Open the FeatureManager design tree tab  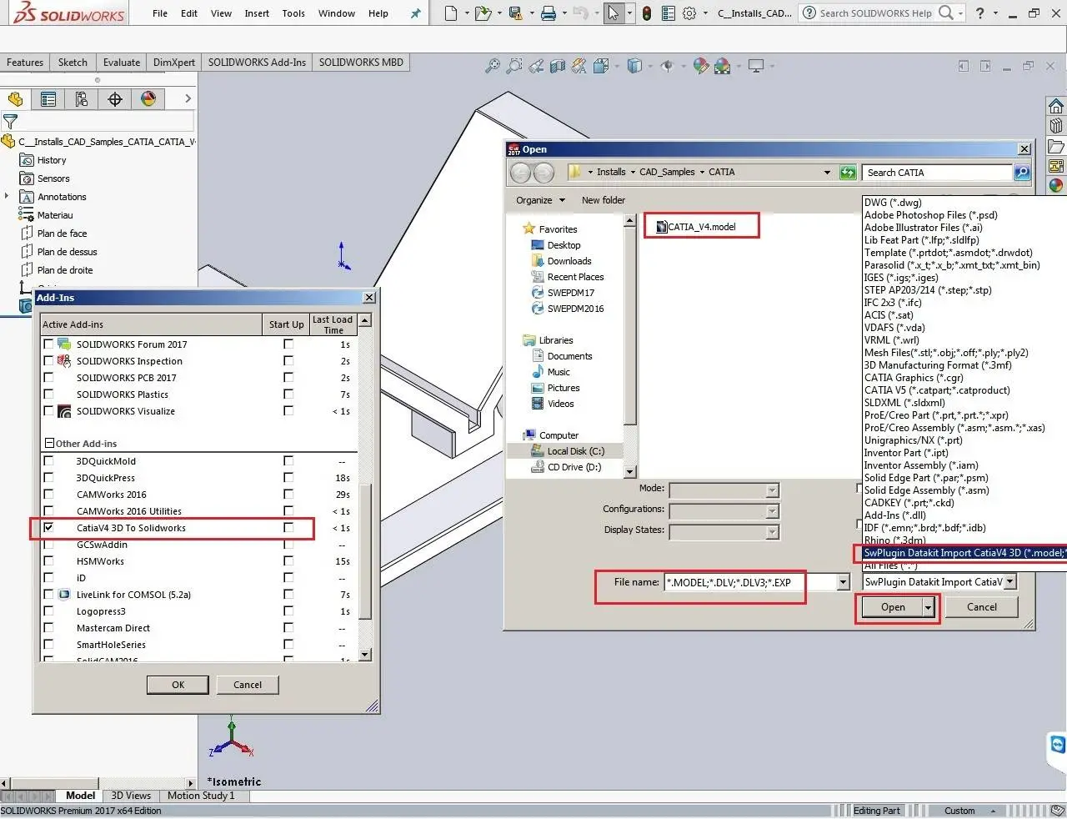15,99
